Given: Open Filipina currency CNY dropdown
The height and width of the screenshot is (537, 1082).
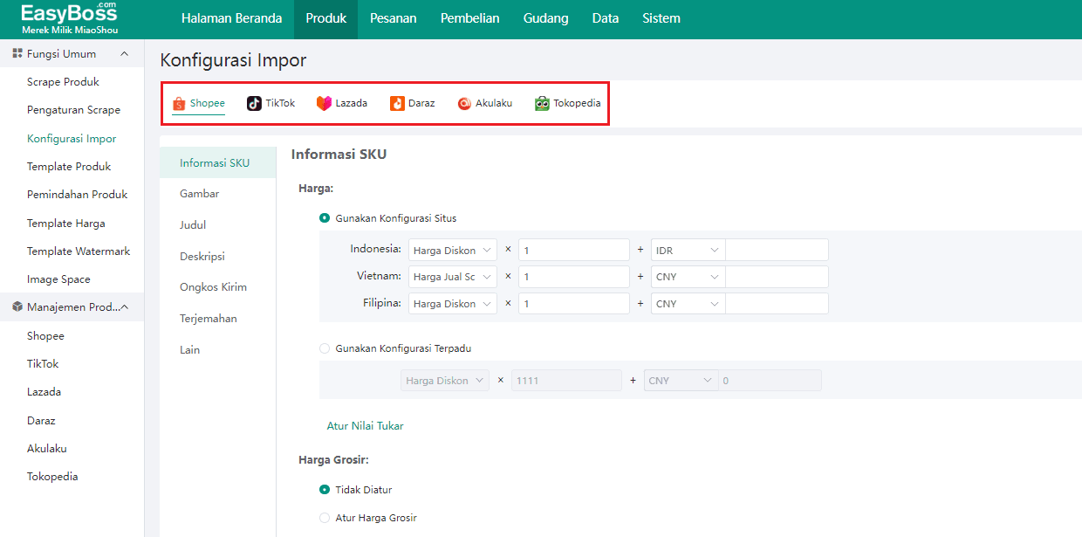Looking at the screenshot, I should pyautogui.click(x=688, y=304).
